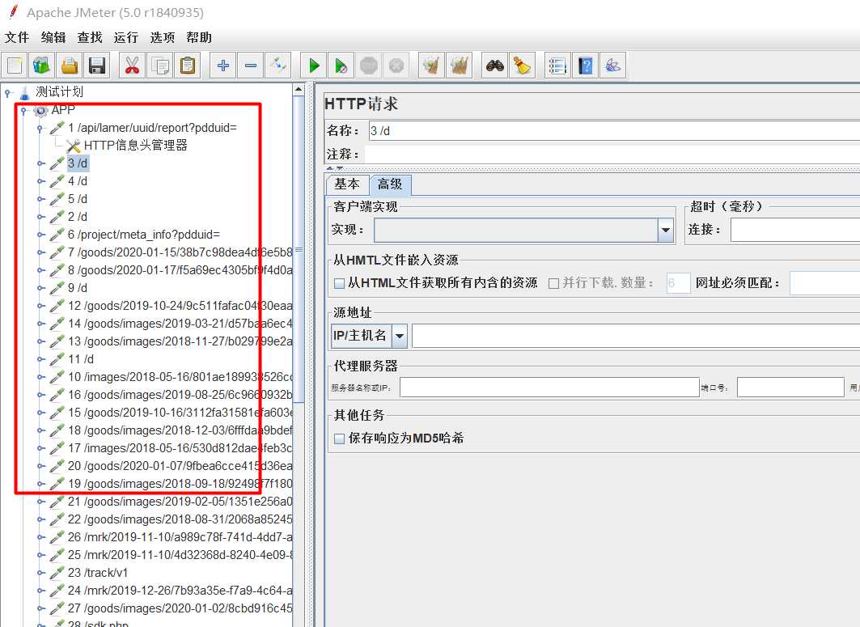
Task: Select the 9 /d request
Action: 78,288
